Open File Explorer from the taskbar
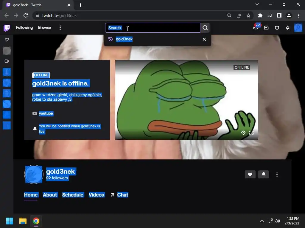This screenshot has width=305, height=228. coord(23,221)
